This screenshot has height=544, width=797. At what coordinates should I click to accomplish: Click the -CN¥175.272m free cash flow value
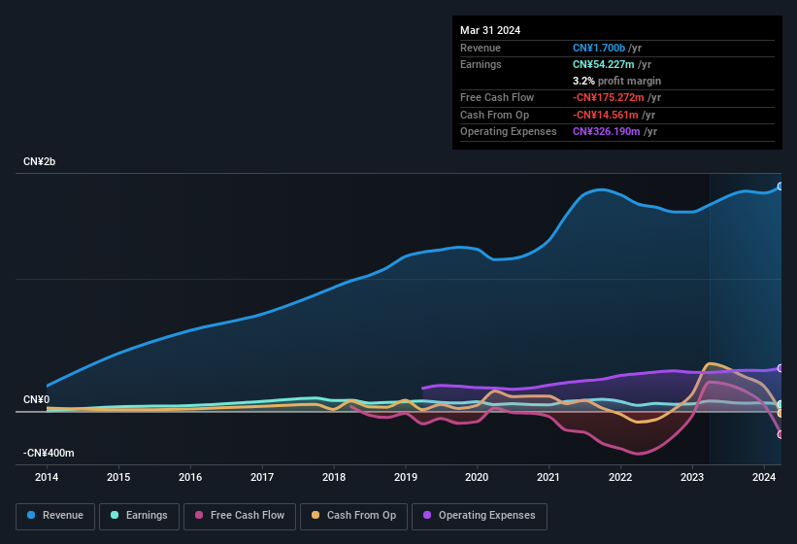(609, 97)
